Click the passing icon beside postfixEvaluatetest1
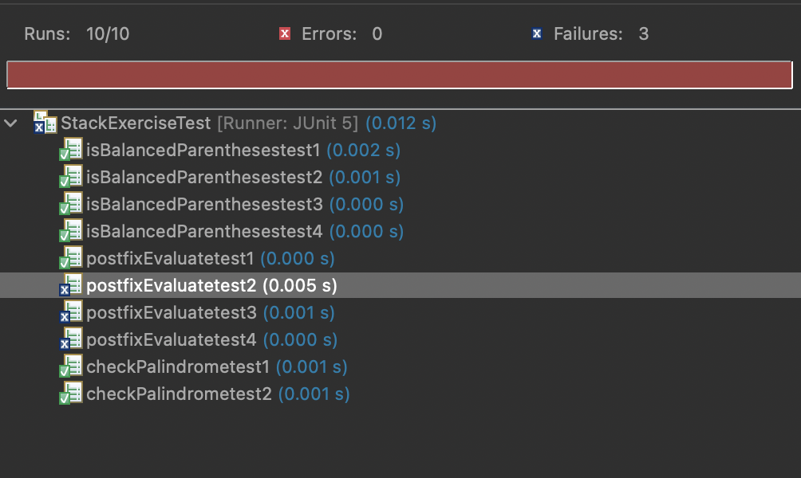 69,258
